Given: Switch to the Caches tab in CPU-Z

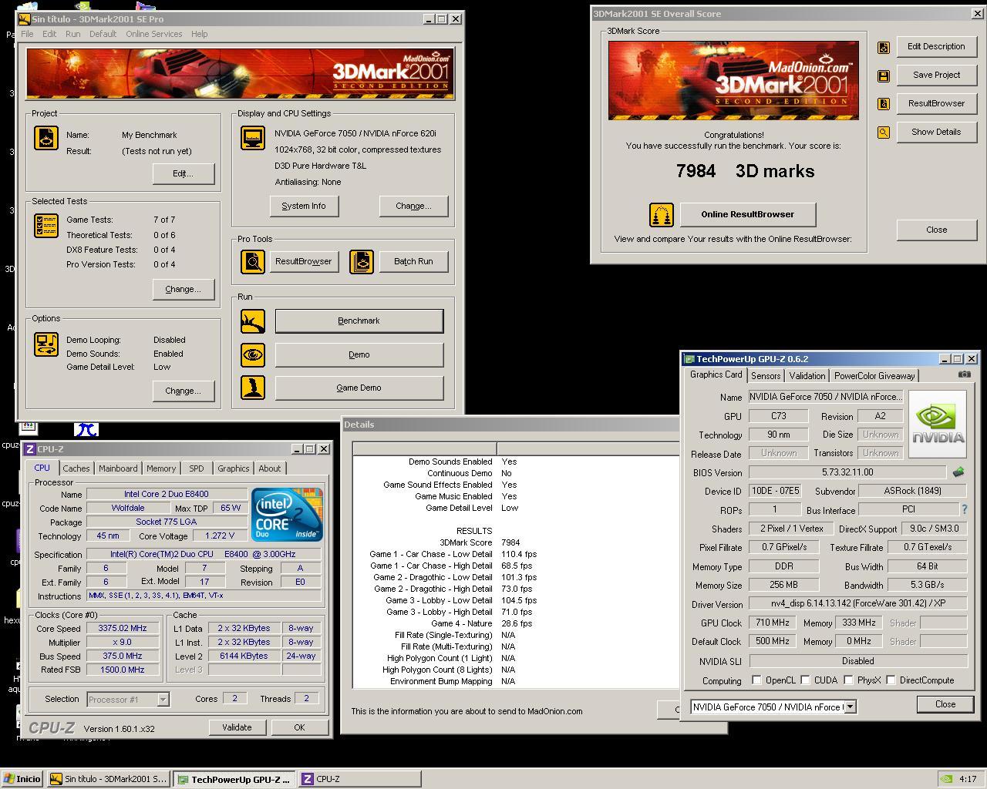Looking at the screenshot, I should click(76, 468).
